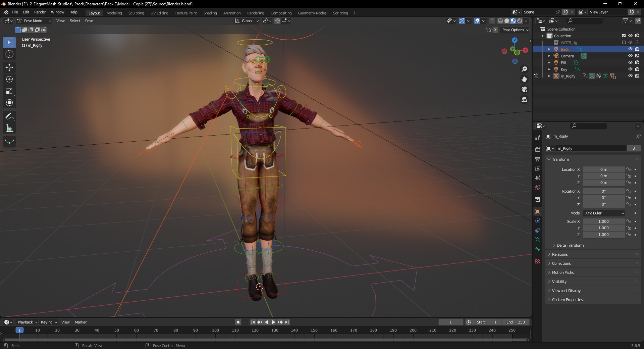Screen dimensions: 644x349
Task: Open the Object Constraint properties tab
Action: pos(538,230)
